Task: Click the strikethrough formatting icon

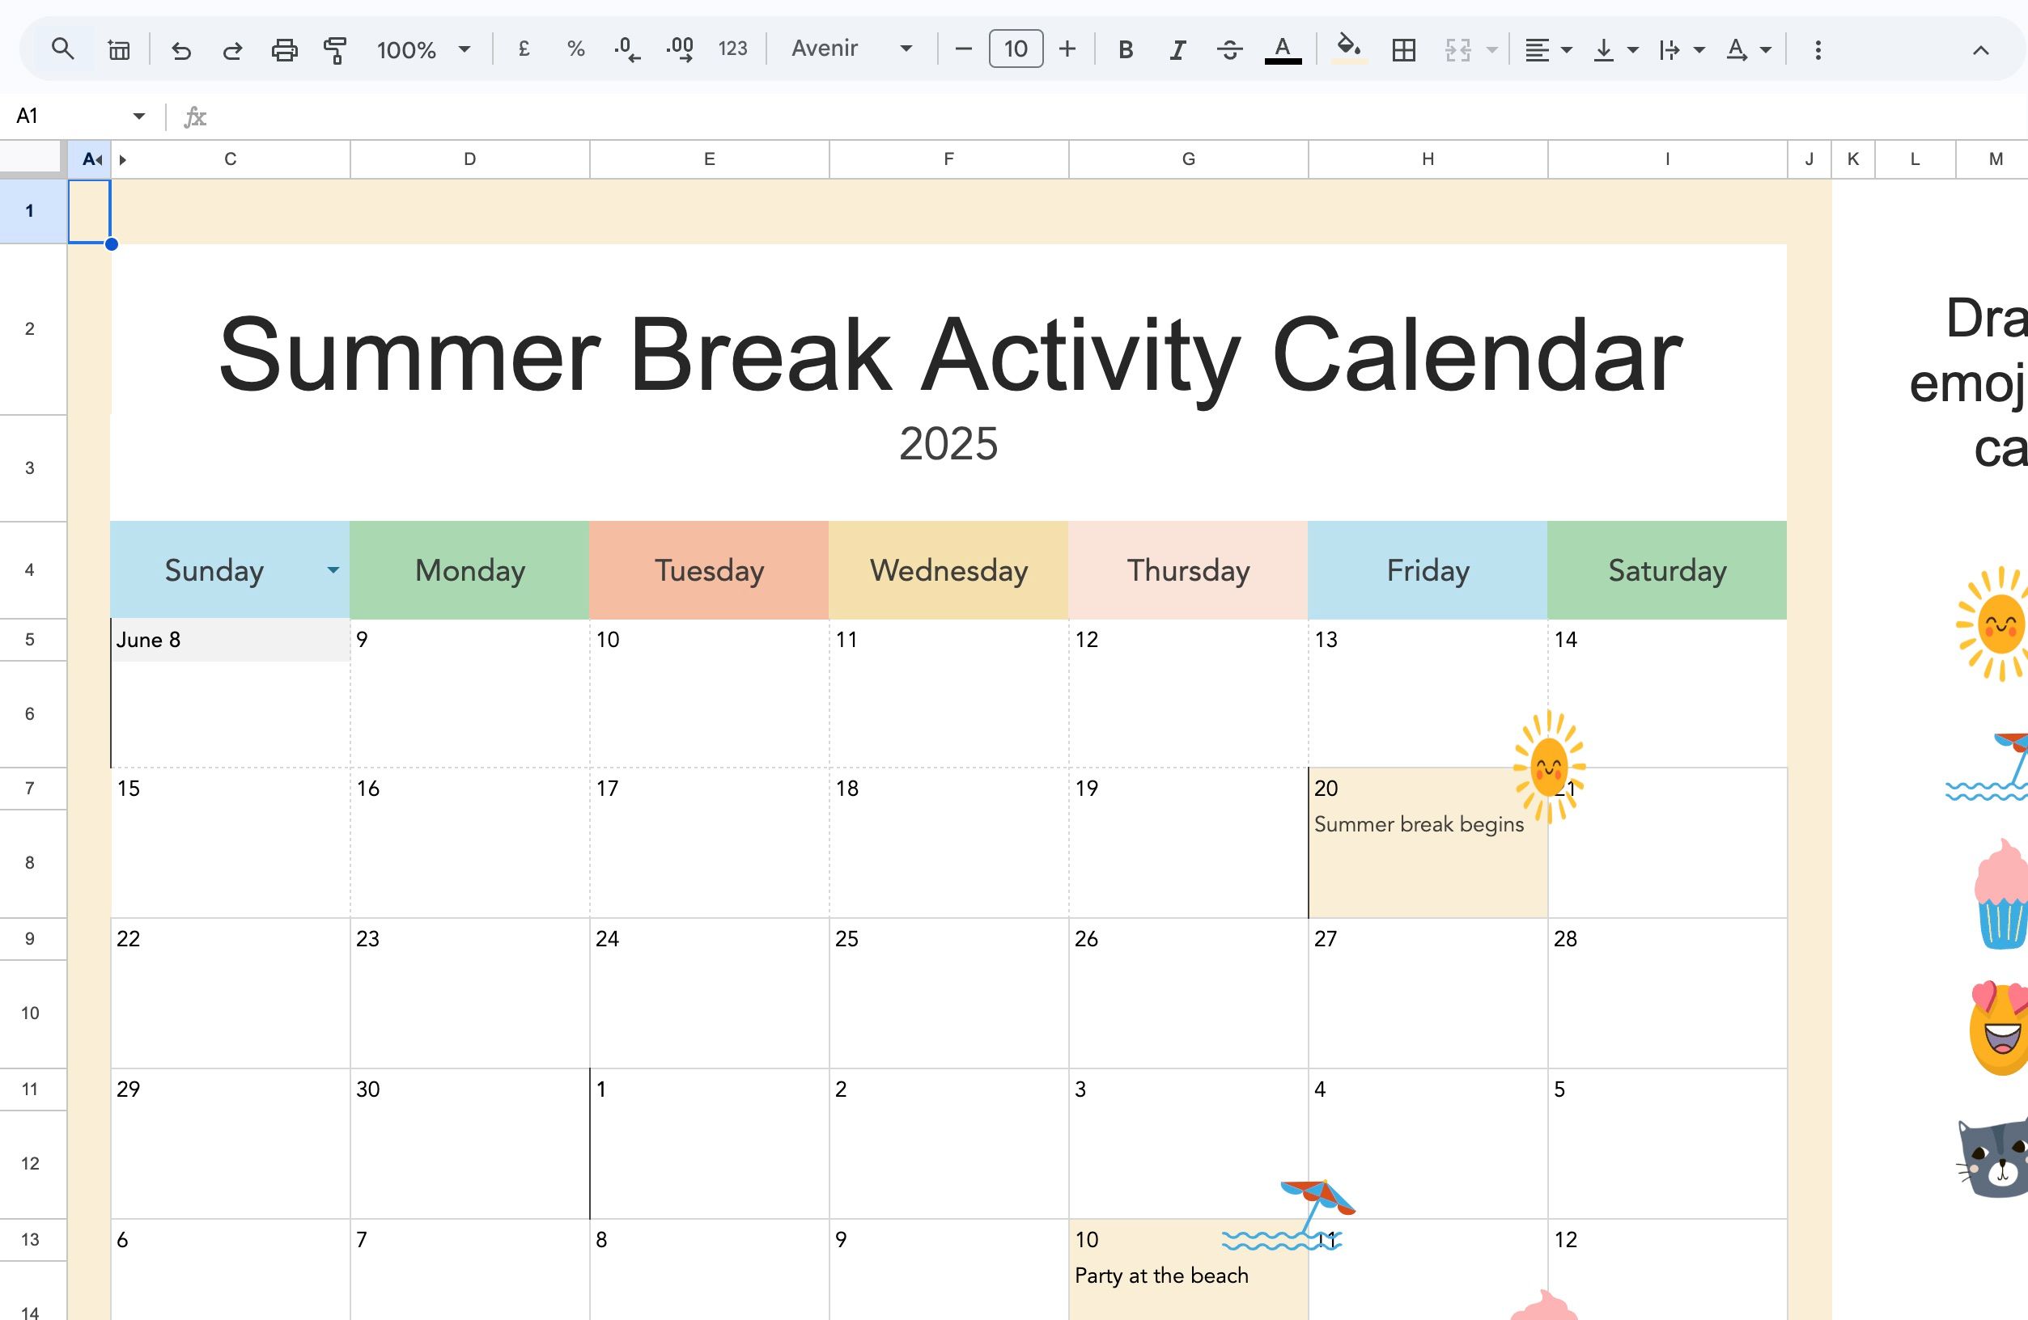Action: 1227,49
